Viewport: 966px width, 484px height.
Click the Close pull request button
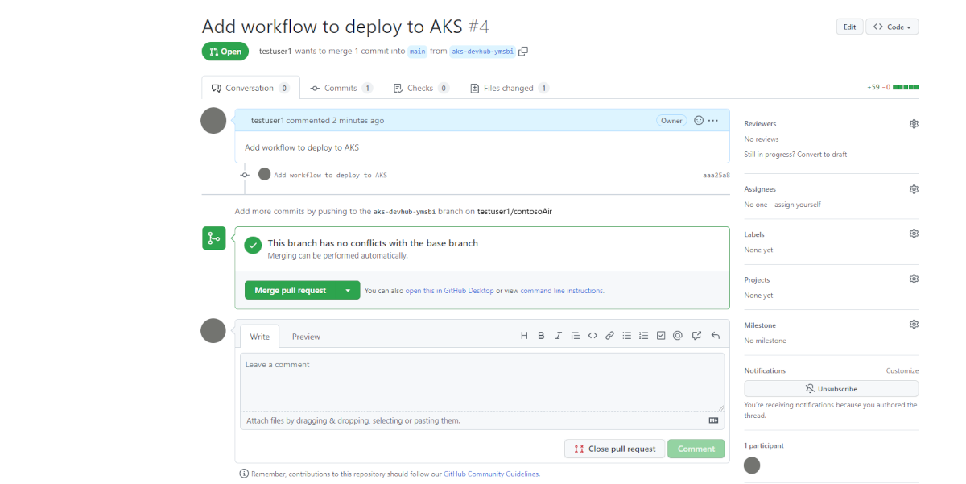614,449
